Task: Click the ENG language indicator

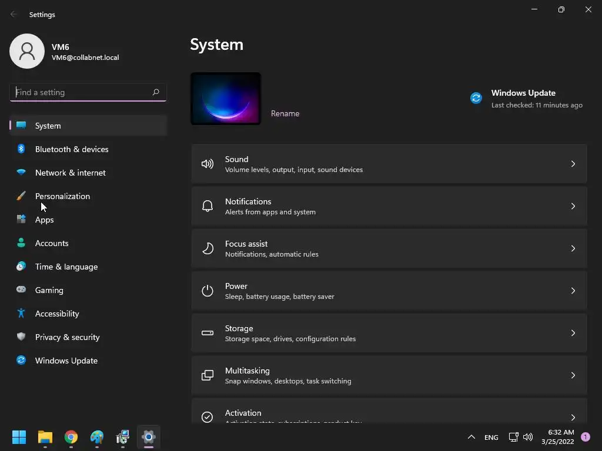Action: [491, 437]
